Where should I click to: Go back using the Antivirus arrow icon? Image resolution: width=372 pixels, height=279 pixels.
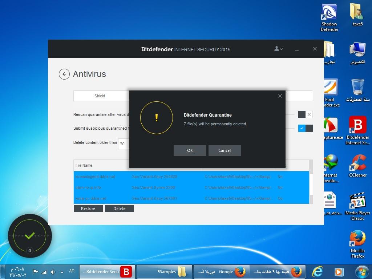coord(64,74)
